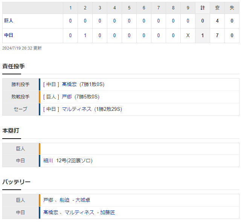
Task: Click 巨人 first inning score 0
Action: (70, 21)
